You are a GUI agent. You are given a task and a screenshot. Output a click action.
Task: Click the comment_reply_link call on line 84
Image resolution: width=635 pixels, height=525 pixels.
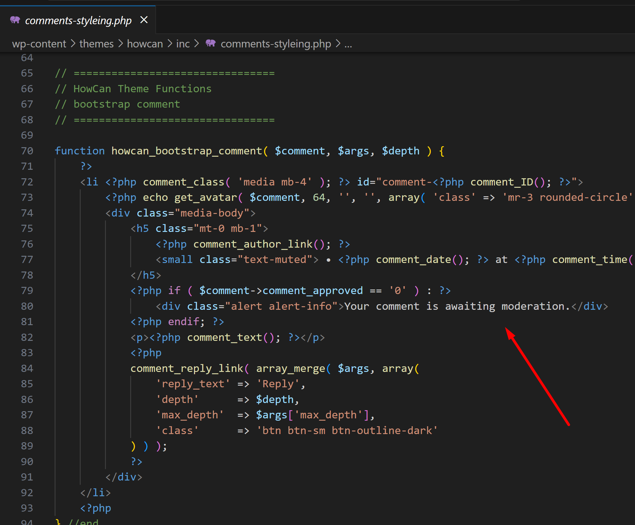[x=186, y=368]
